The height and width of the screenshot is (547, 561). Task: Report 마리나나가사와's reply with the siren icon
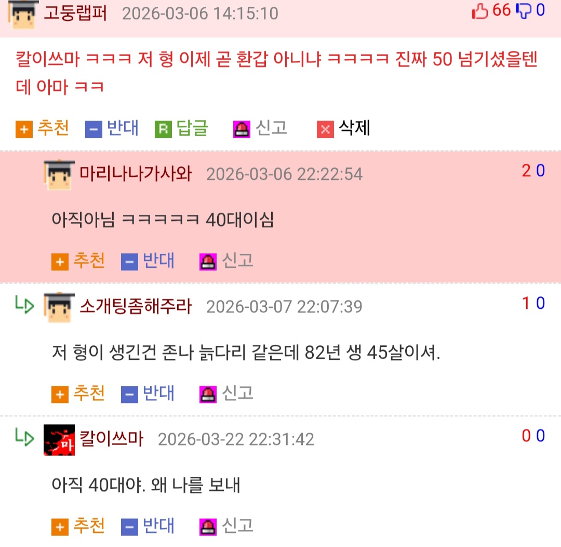point(208,262)
